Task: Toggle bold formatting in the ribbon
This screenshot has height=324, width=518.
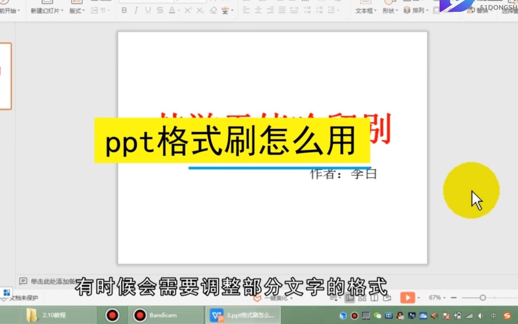Action: click(124, 10)
